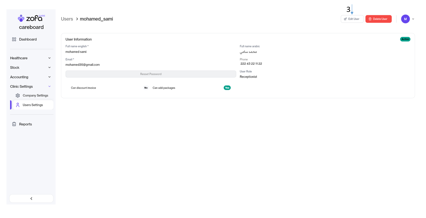
Task: Toggle the Can add packages Yes switch
Action: coord(227,88)
